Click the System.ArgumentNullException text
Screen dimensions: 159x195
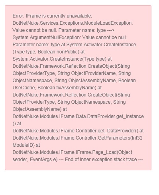[47, 37]
